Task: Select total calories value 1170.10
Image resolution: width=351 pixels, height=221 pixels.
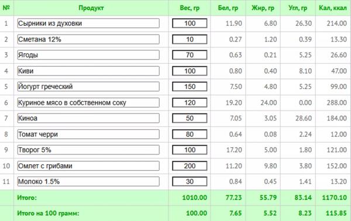Action: coord(335,198)
